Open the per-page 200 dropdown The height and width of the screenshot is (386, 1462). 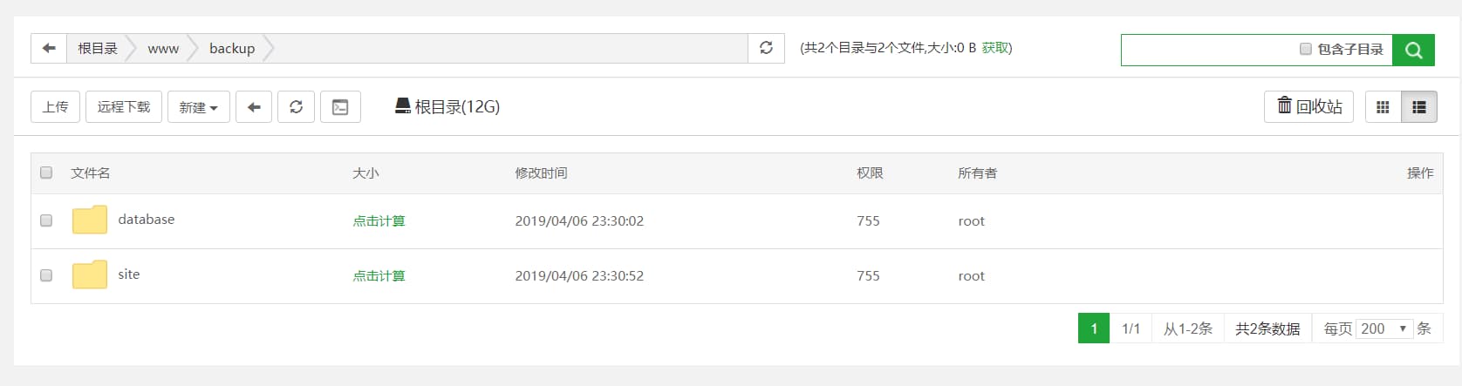tap(1383, 328)
